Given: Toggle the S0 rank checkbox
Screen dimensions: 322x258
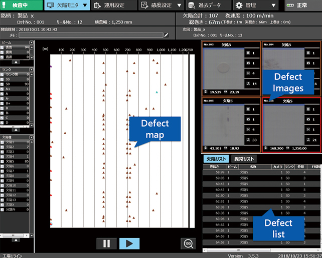Looking at the screenshot, I should [x=2, y=84].
